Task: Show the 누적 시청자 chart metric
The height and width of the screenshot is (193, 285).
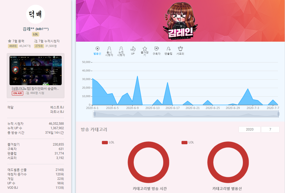Action: click(x=121, y=51)
